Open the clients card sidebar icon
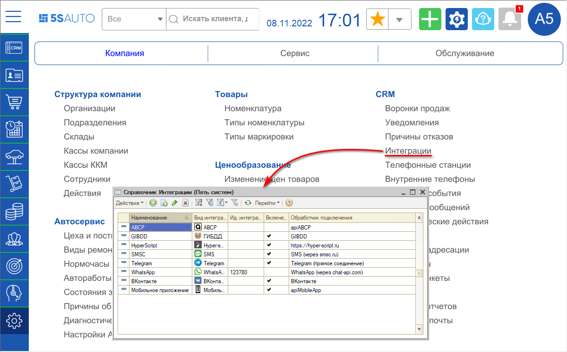The height and width of the screenshot is (352, 567). pos(14,75)
